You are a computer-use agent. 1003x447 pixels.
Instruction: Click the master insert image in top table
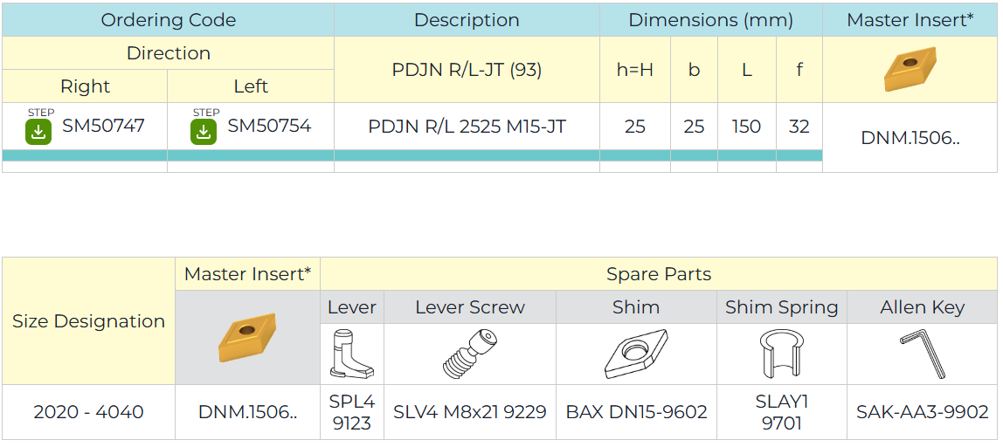[910, 70]
